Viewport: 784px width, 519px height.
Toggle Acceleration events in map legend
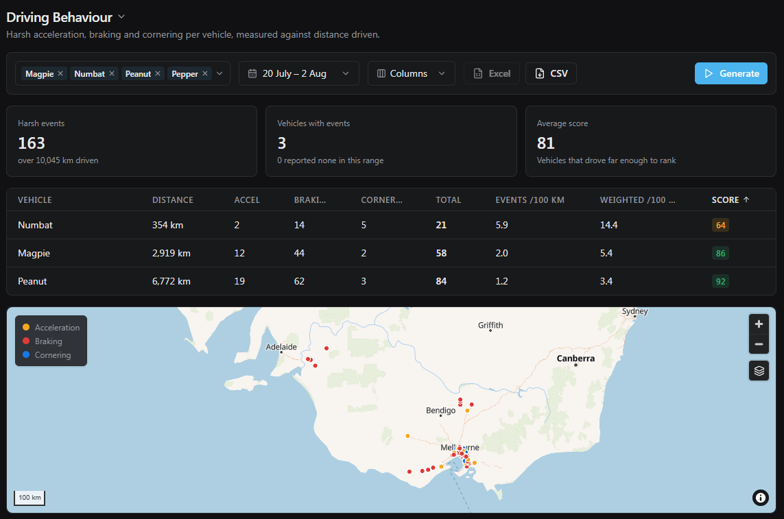[x=51, y=328]
